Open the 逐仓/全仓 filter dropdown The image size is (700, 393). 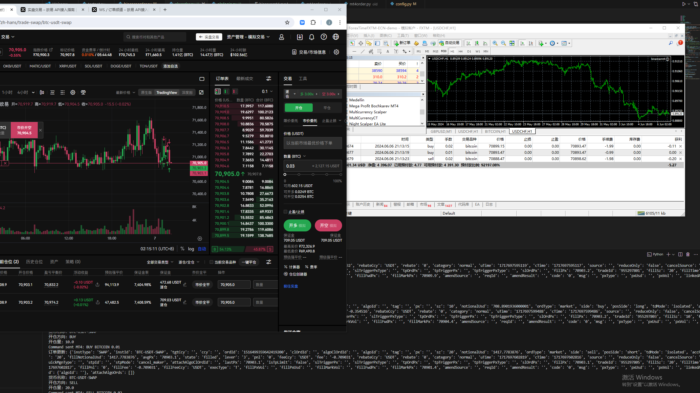pos(189,262)
